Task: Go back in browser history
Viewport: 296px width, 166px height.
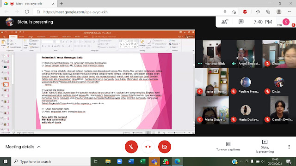Action: point(6,12)
